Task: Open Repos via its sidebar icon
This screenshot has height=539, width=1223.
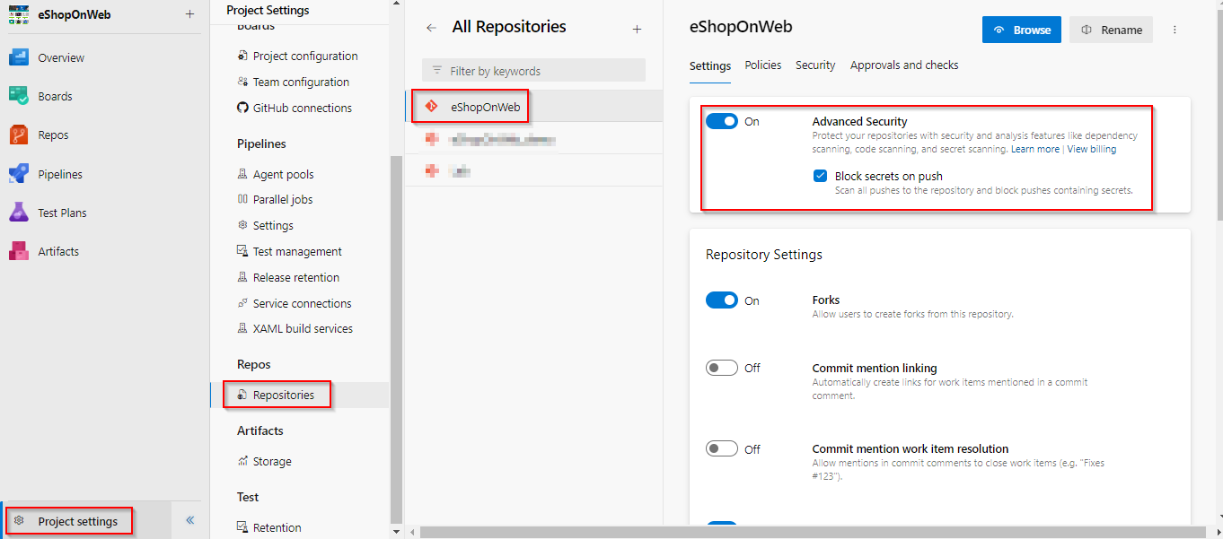Action: pyautogui.click(x=19, y=135)
